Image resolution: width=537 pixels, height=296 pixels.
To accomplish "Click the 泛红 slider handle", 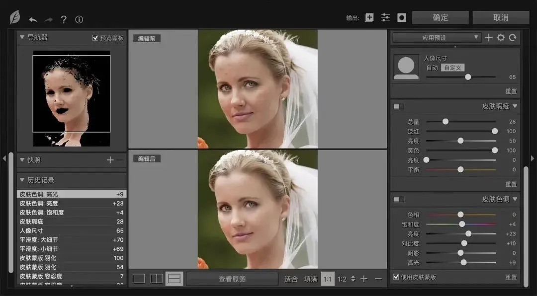I will pyautogui.click(x=495, y=131).
